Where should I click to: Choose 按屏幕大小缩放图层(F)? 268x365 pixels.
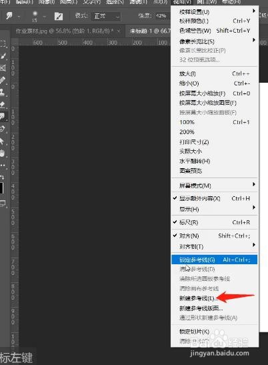pos(214,103)
